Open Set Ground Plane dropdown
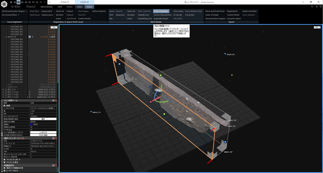 10,15
